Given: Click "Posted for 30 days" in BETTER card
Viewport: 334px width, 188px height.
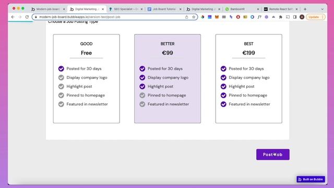Looking at the screenshot, I should [165, 68].
